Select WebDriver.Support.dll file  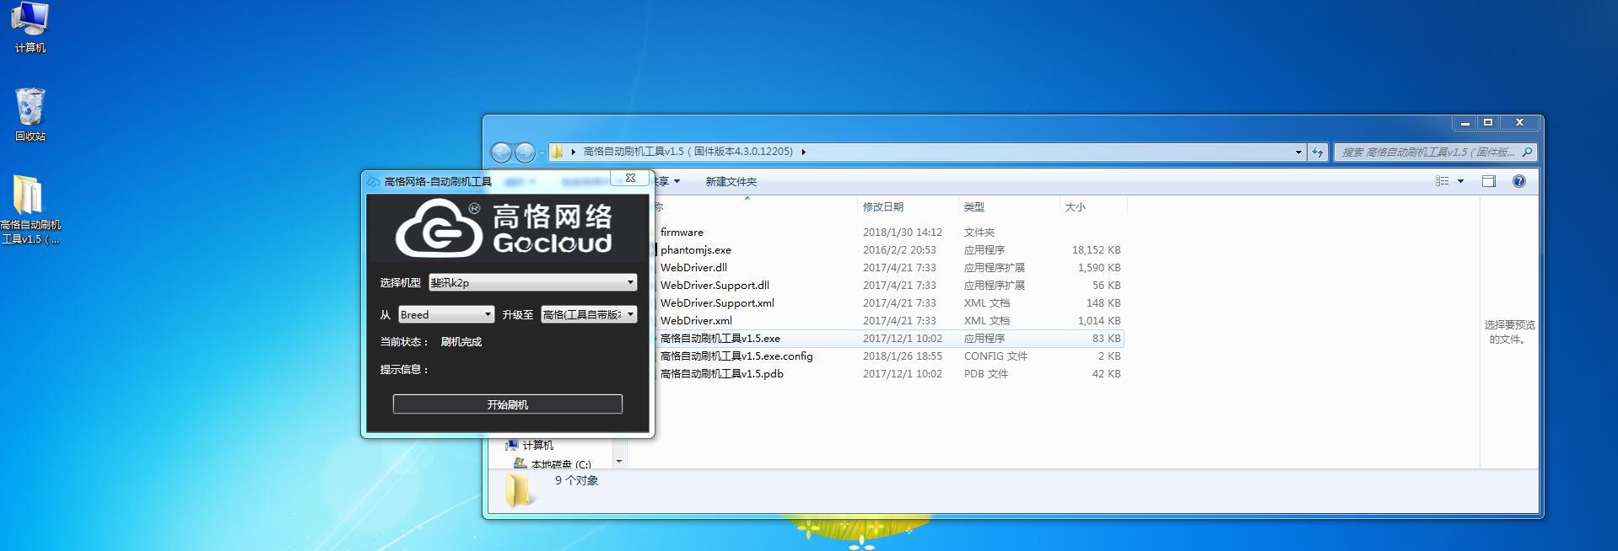889,285
